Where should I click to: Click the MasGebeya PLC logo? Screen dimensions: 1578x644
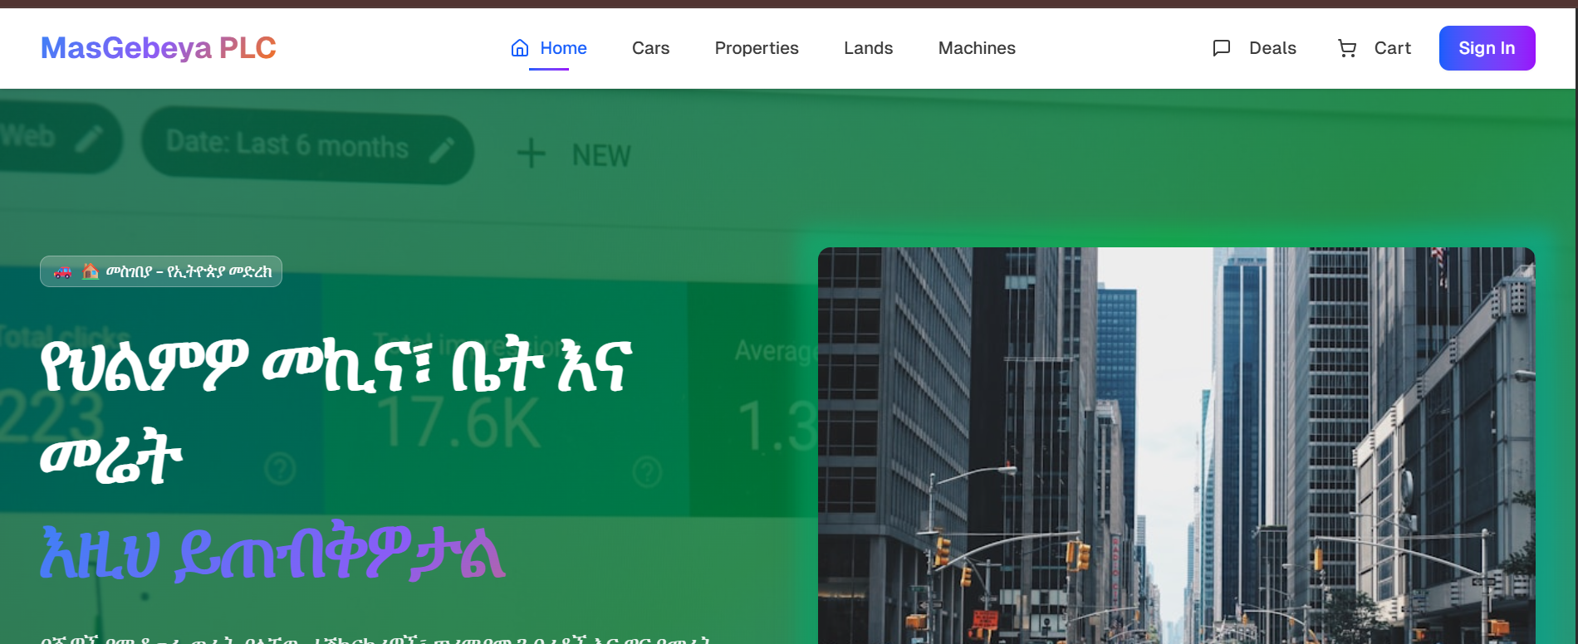pyautogui.click(x=158, y=48)
